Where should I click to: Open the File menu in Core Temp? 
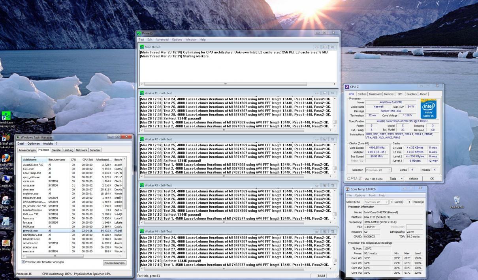pyautogui.click(x=350, y=195)
